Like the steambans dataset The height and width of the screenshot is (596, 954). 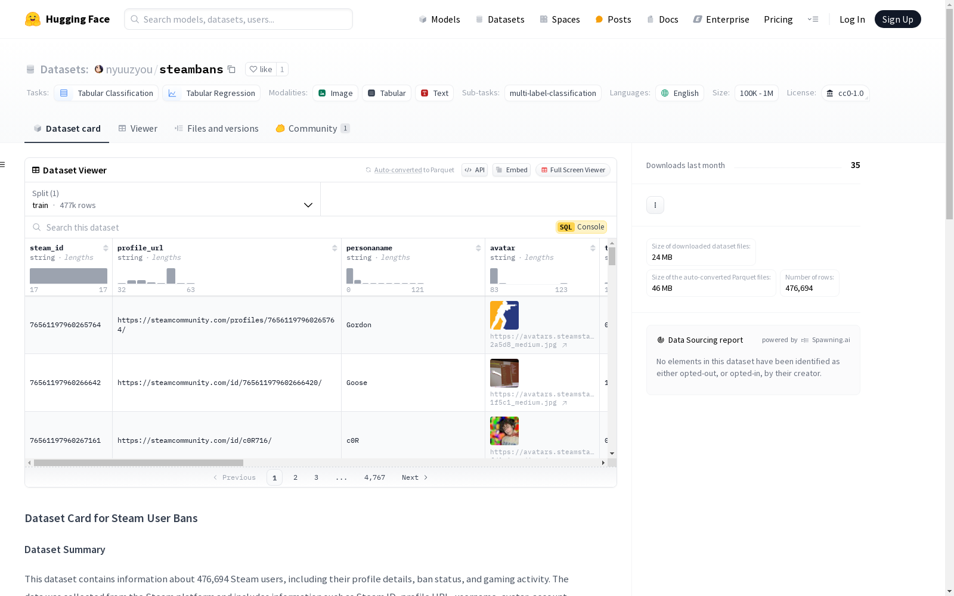click(261, 69)
